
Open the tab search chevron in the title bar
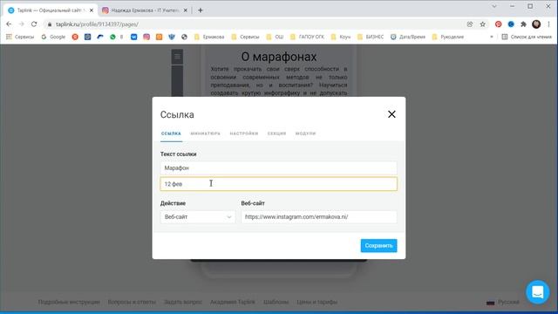494,6
